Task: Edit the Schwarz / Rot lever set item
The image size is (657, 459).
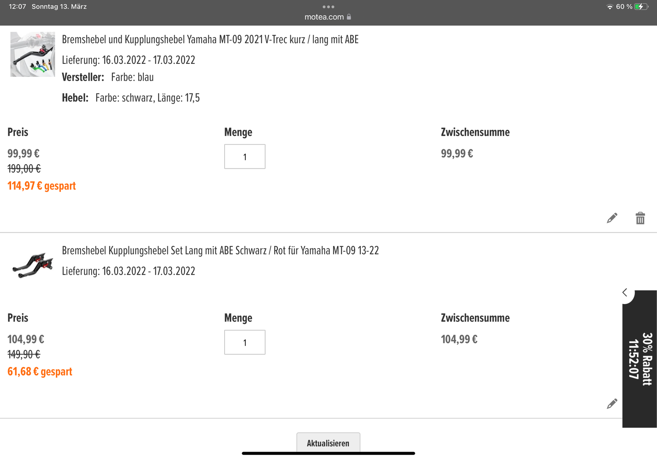Action: (612, 404)
